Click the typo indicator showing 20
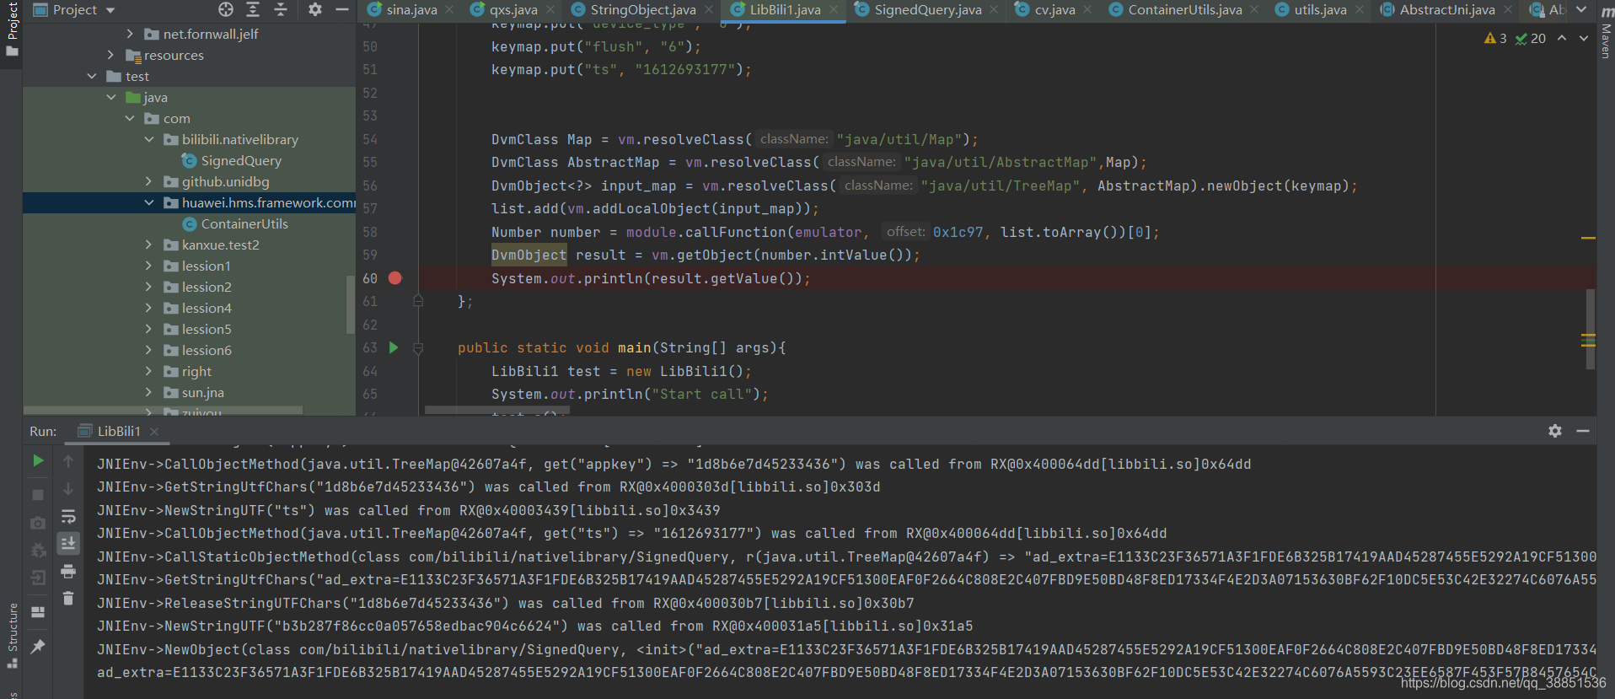 point(1531,38)
